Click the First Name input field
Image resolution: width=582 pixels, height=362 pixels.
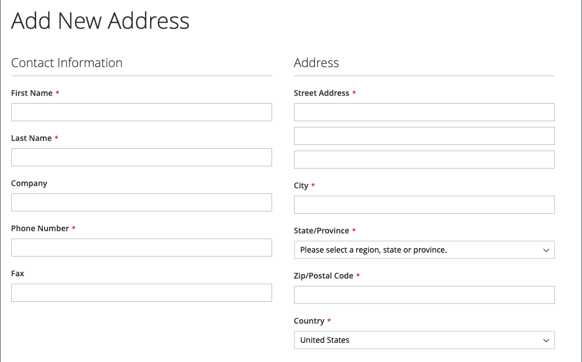(x=141, y=112)
